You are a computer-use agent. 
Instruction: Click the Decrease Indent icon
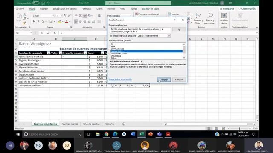(89, 21)
